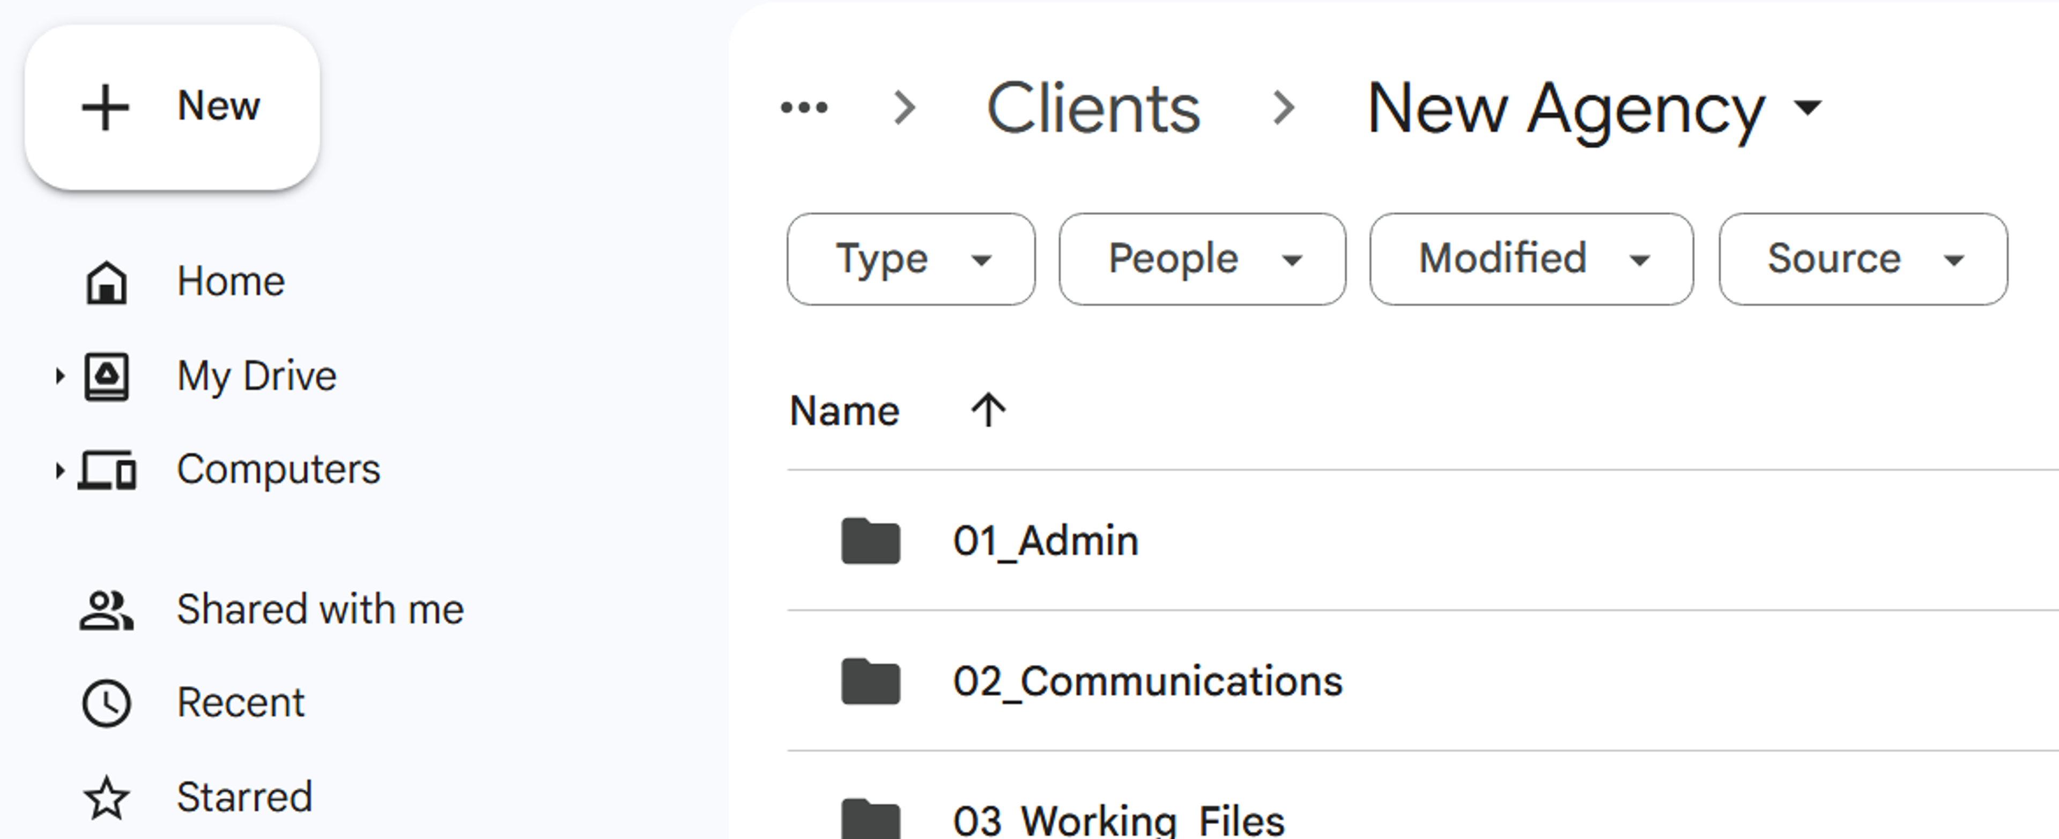Go to the Clients folder in the breadcrumb
2059x839 pixels.
pos(1093,108)
